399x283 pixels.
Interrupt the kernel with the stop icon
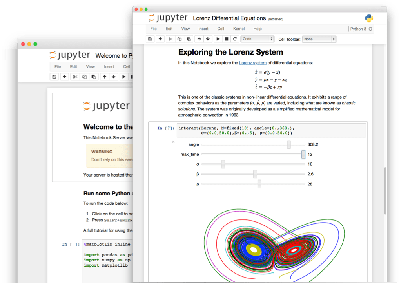coord(227,39)
